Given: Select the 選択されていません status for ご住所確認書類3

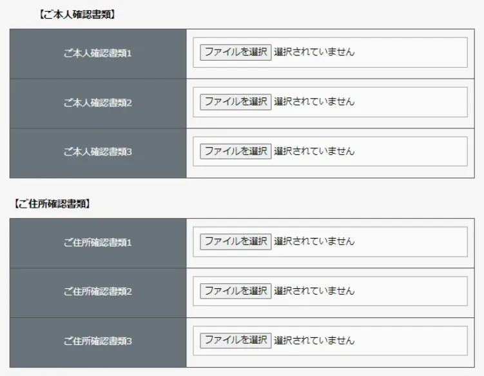Looking at the screenshot, I should [x=314, y=341].
